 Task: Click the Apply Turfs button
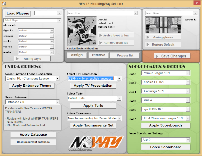pos(93,106)
